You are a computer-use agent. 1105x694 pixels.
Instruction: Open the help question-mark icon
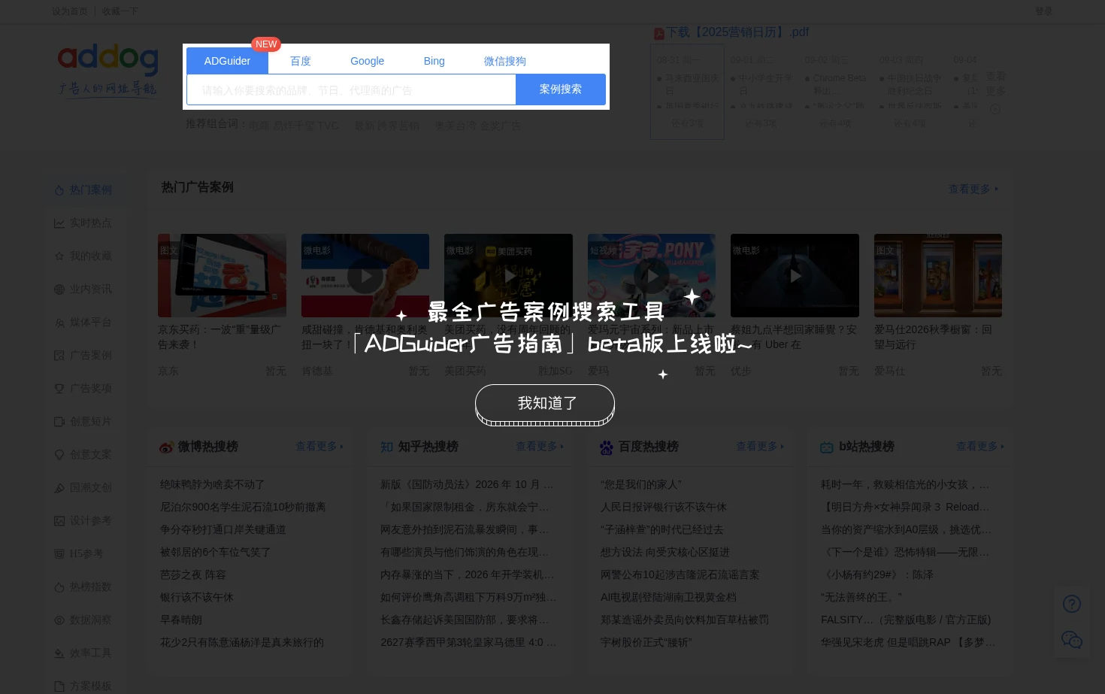tap(1072, 604)
